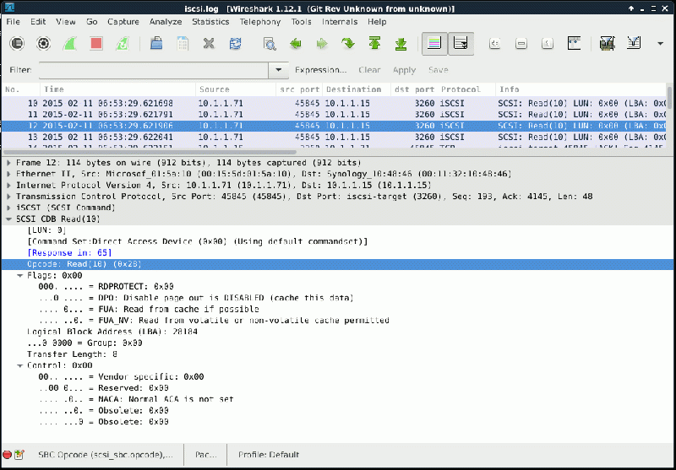The height and width of the screenshot is (470, 676).
Task: Sort packets by the Destination column
Action: [x=356, y=89]
